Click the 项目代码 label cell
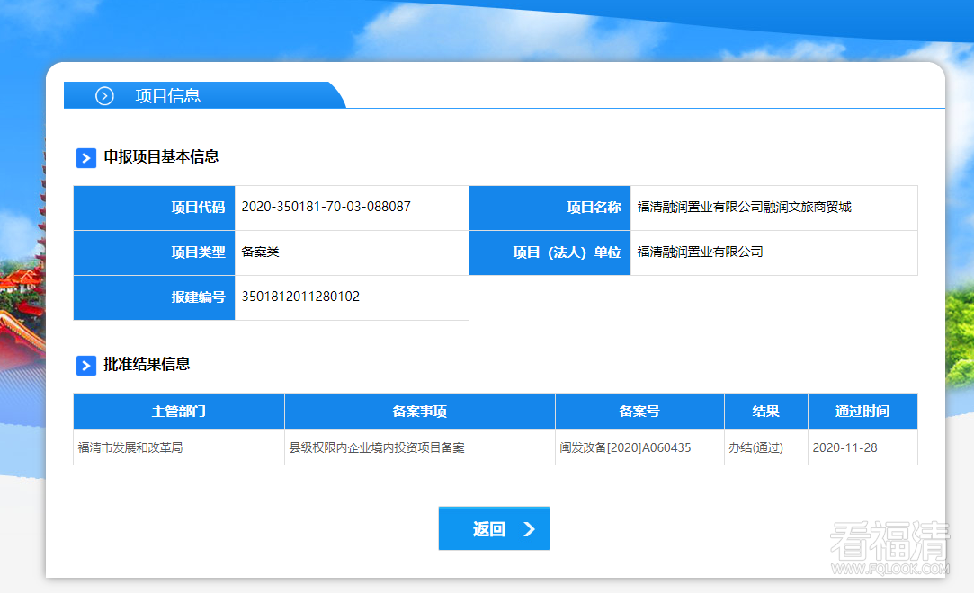Screen dimensions: 974x593 click(154, 208)
